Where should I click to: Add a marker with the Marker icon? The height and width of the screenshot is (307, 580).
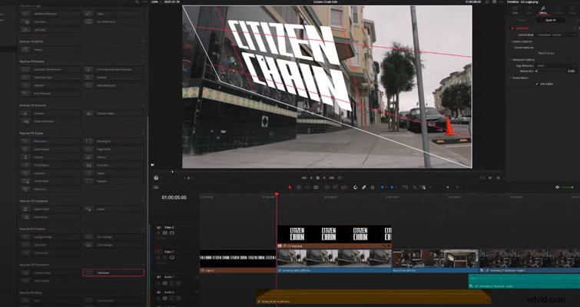pyautogui.click(x=392, y=187)
